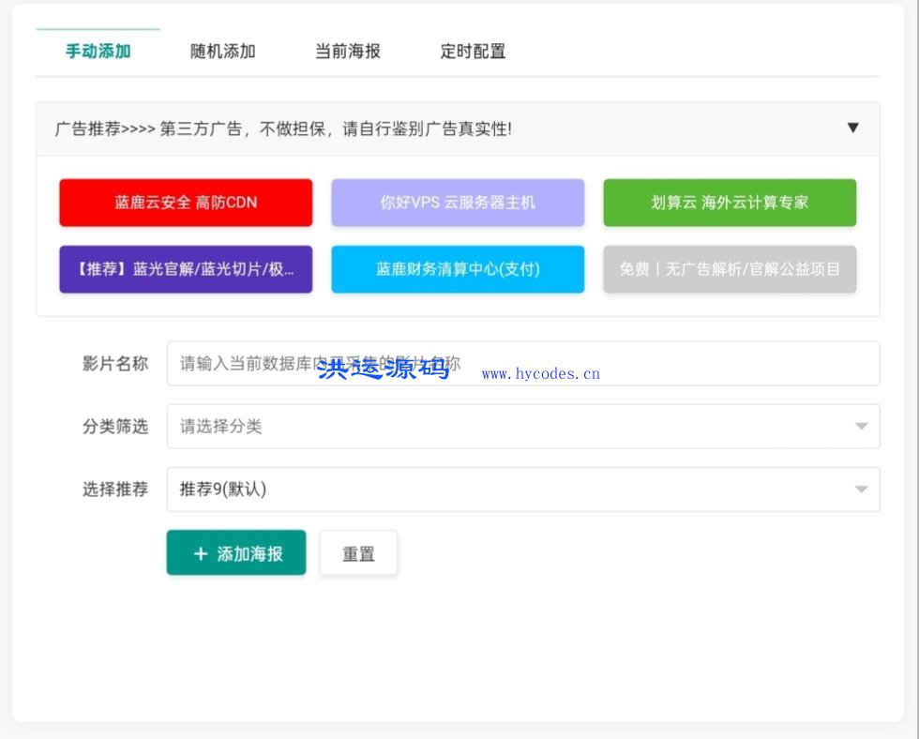This screenshot has height=739, width=919.
Task: Open the 选择推荐 dropdown showing 推荐9(默认)
Action: pyautogui.click(x=523, y=490)
